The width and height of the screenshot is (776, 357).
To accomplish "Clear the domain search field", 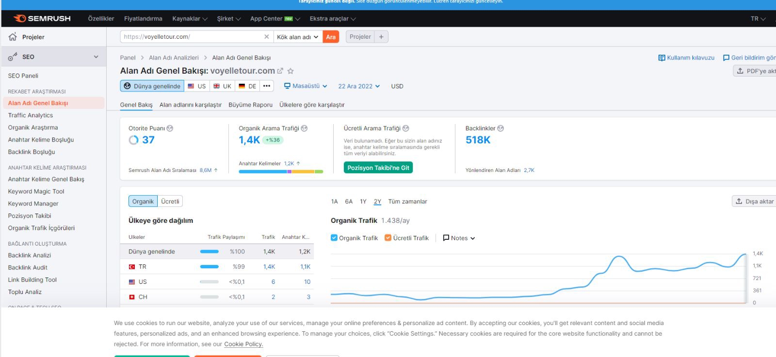I will click(266, 37).
